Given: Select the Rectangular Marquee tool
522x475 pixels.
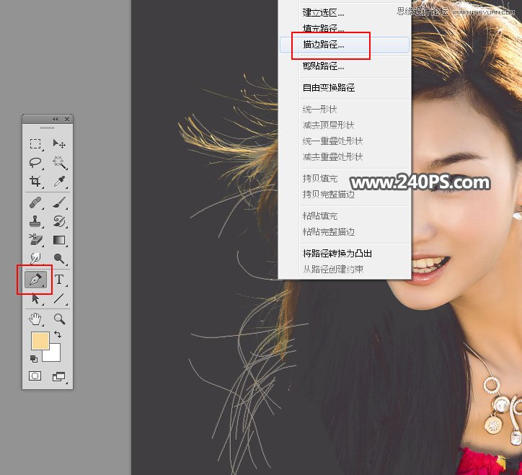Looking at the screenshot, I should click(x=35, y=144).
